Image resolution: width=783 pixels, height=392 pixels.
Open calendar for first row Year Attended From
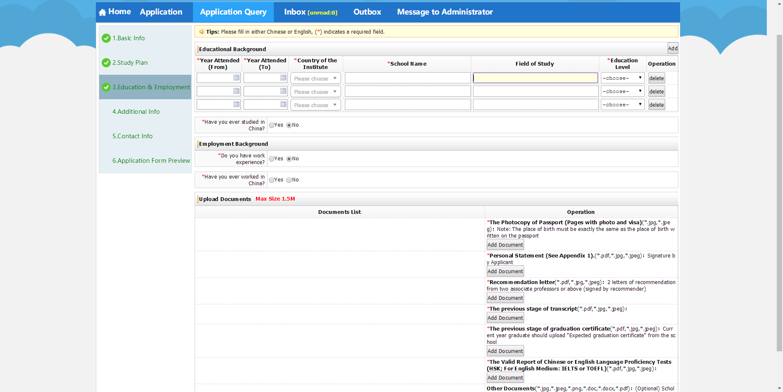(236, 78)
